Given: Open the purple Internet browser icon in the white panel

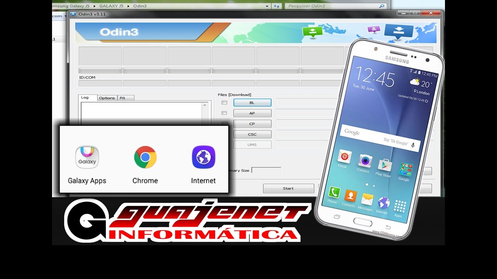Looking at the screenshot, I should (x=203, y=157).
